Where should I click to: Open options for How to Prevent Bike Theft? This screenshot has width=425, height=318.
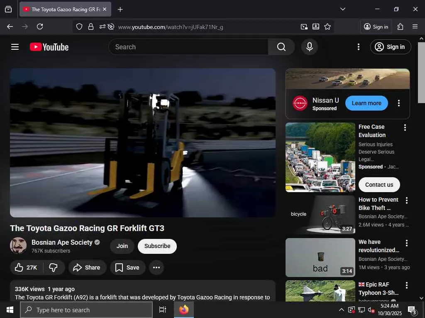(407, 200)
